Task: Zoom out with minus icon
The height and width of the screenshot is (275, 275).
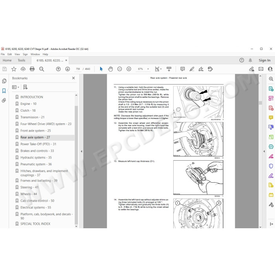Action: (x=119, y=69)
